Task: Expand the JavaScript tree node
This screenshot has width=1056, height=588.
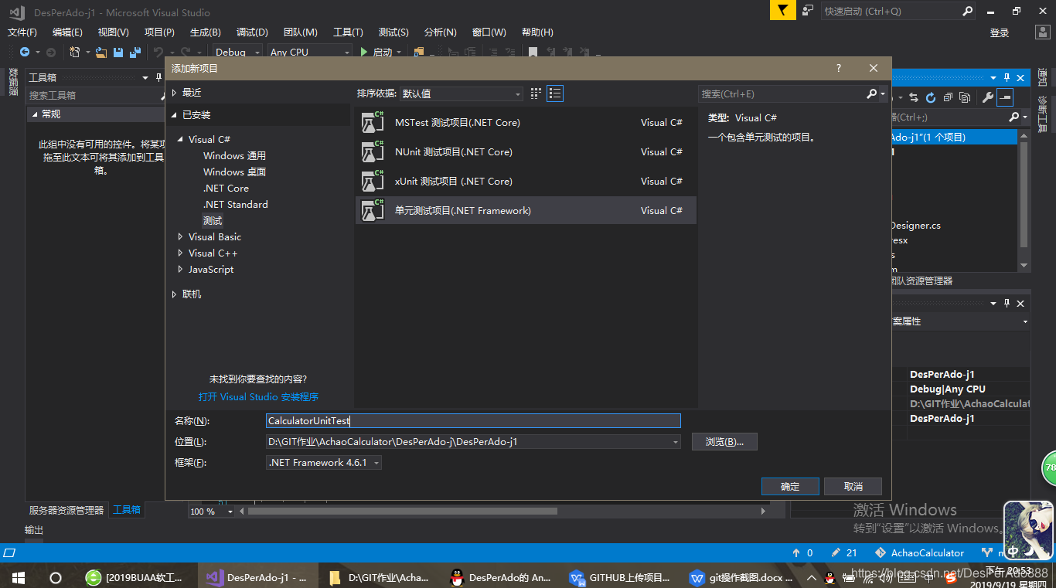Action: click(181, 270)
